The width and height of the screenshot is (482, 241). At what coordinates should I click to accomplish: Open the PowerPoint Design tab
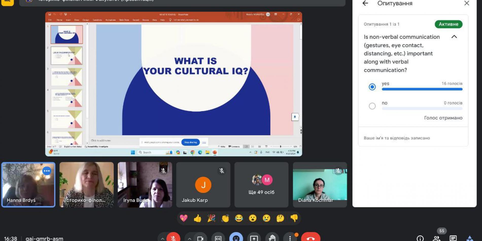pos(86,20)
